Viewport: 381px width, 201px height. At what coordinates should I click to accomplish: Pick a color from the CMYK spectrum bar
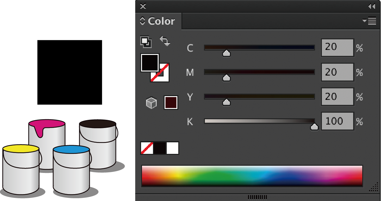coord(252,176)
